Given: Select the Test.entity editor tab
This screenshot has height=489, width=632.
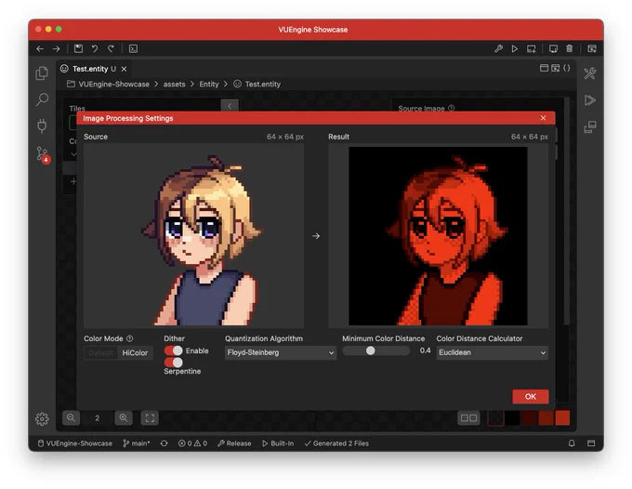Looking at the screenshot, I should click(94, 69).
